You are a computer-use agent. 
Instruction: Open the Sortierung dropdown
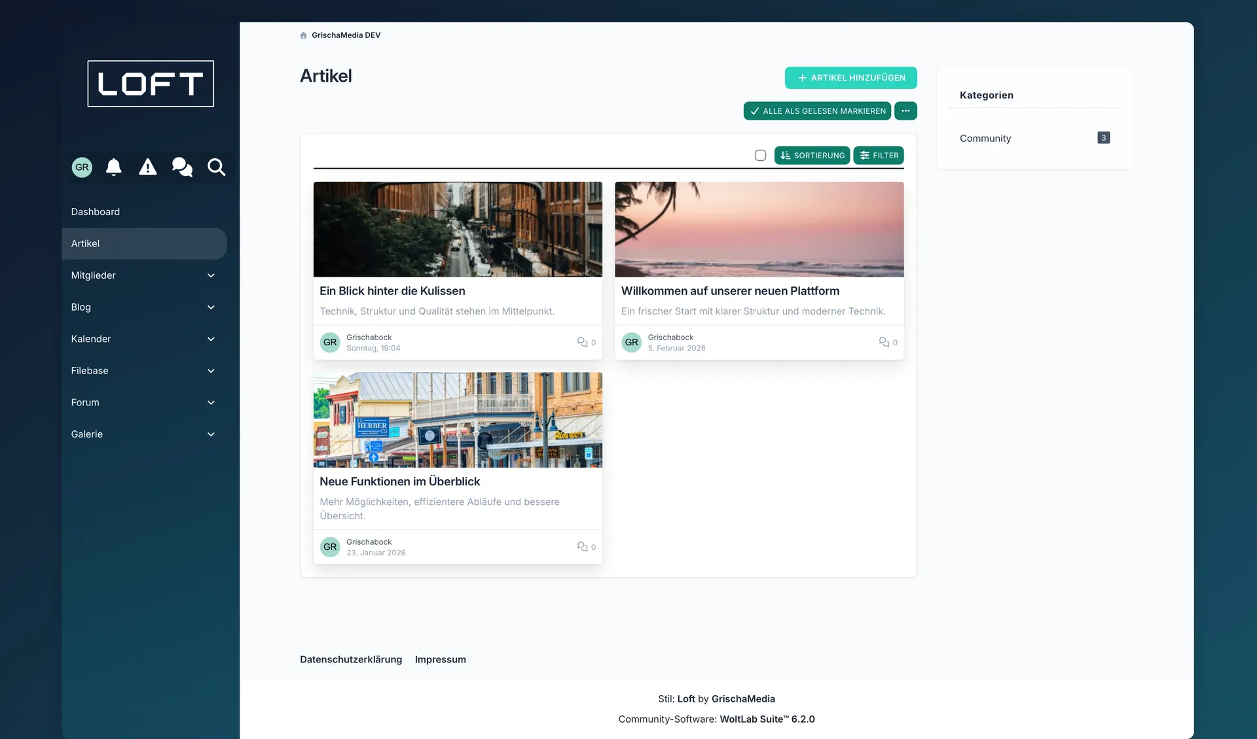tap(812, 156)
